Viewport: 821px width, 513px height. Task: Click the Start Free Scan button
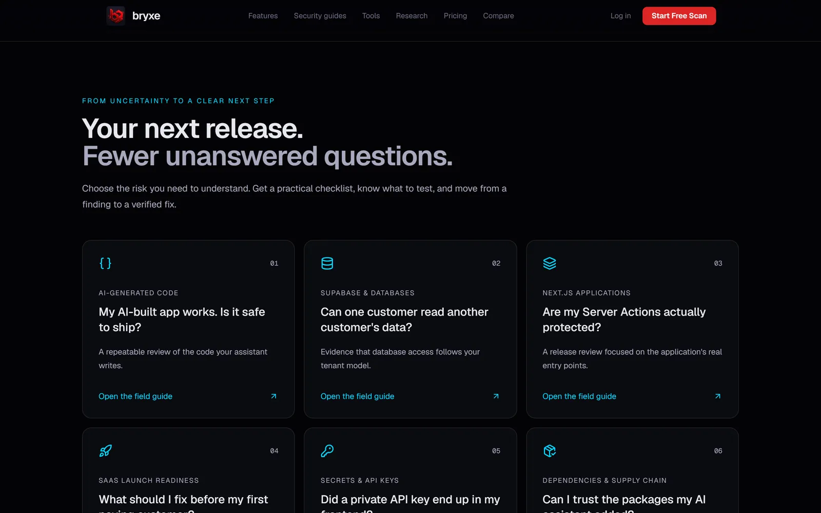click(679, 16)
